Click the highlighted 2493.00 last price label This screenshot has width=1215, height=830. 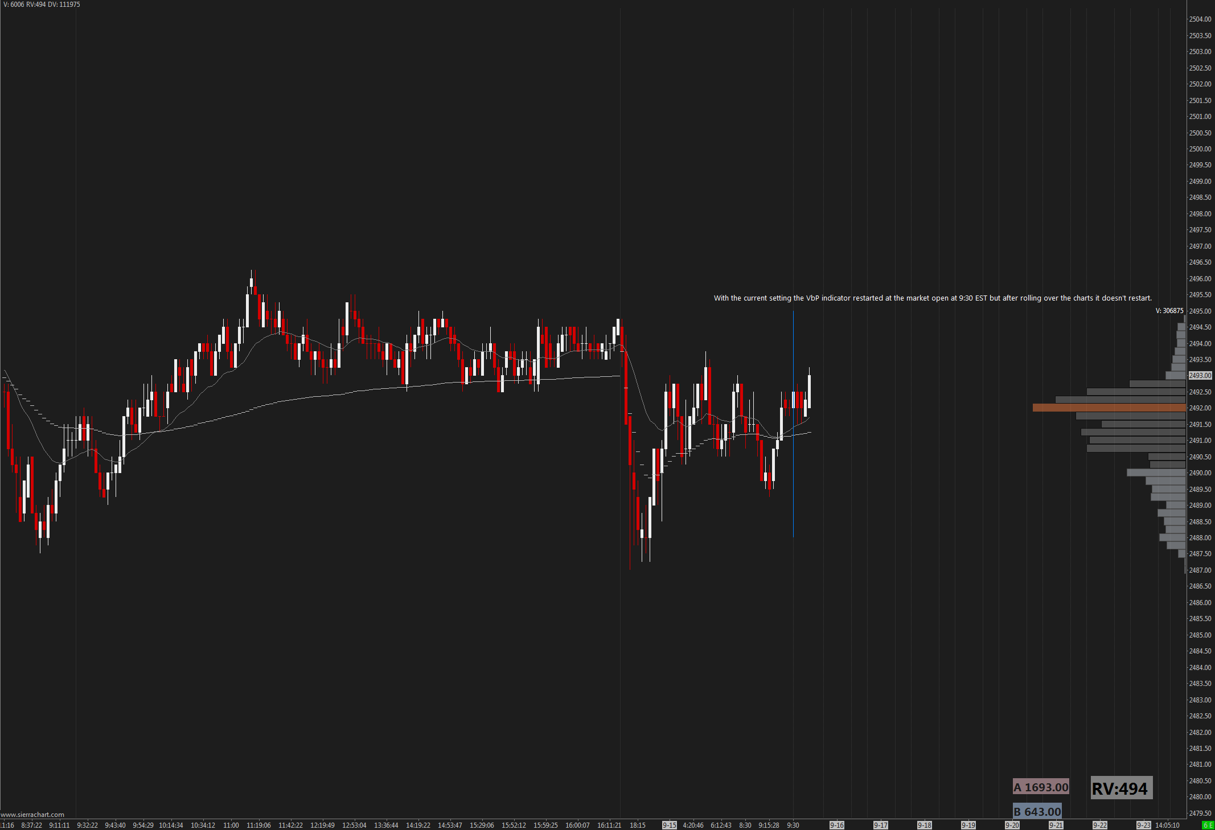point(1200,376)
